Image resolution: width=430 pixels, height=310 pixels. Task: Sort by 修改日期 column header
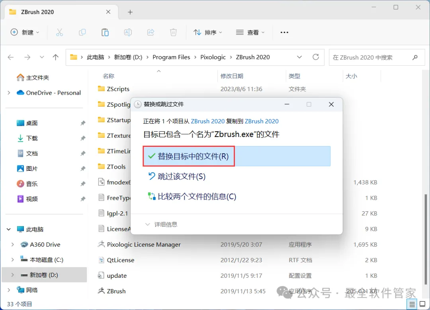pos(232,76)
